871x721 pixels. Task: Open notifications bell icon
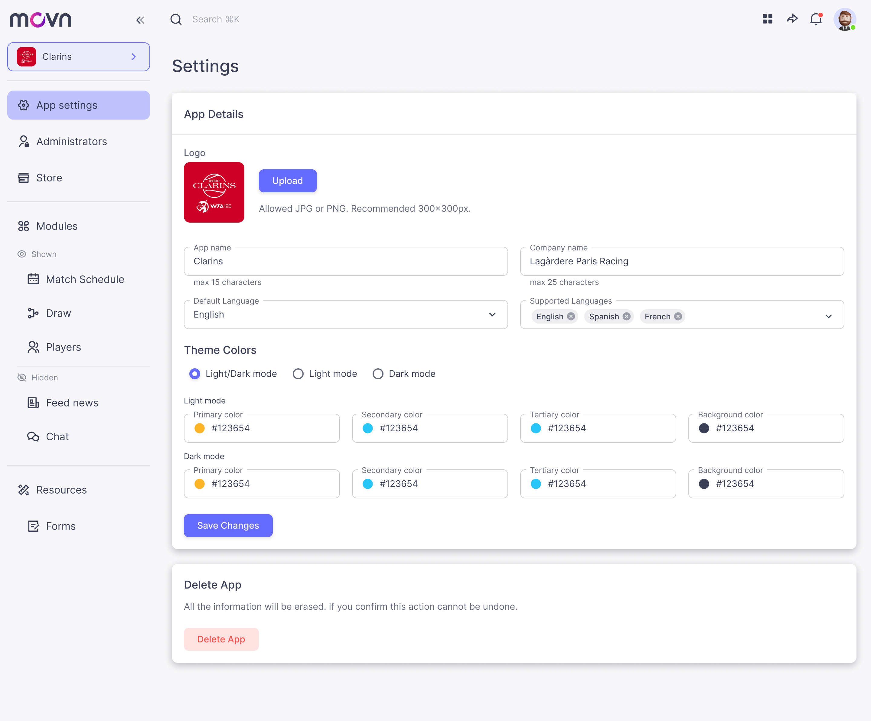(x=816, y=19)
